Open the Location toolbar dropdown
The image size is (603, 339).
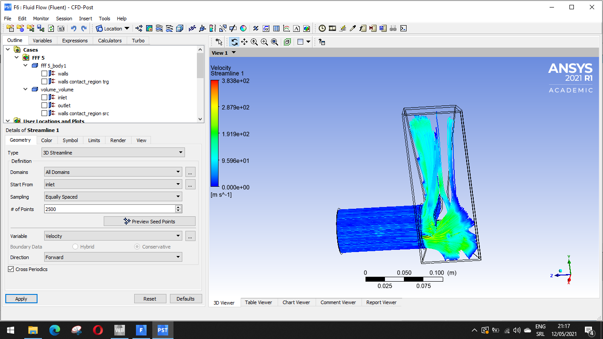[113, 28]
